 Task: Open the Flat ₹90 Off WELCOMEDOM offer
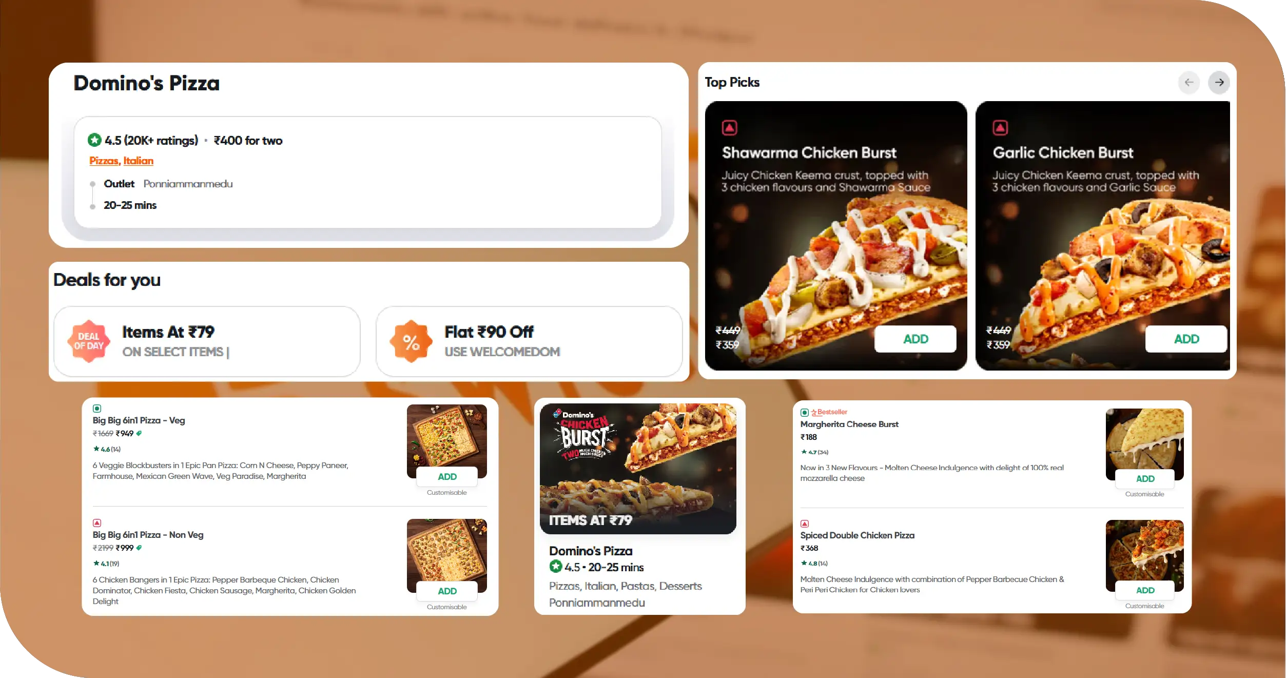pos(529,342)
